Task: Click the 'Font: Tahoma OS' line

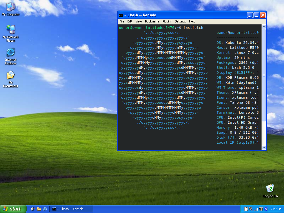Action: click(237, 103)
